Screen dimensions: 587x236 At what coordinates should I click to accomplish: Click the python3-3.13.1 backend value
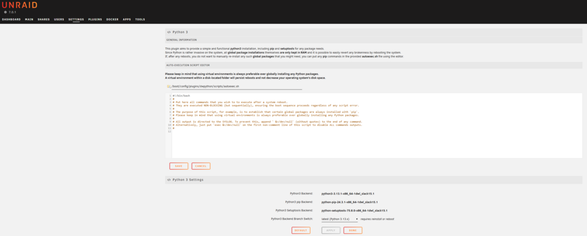pyautogui.click(x=348, y=194)
